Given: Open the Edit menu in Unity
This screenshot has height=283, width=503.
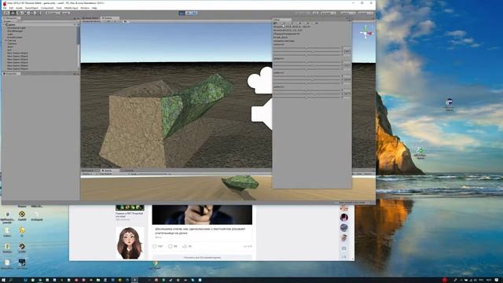Looking at the screenshot, I should [11, 8].
